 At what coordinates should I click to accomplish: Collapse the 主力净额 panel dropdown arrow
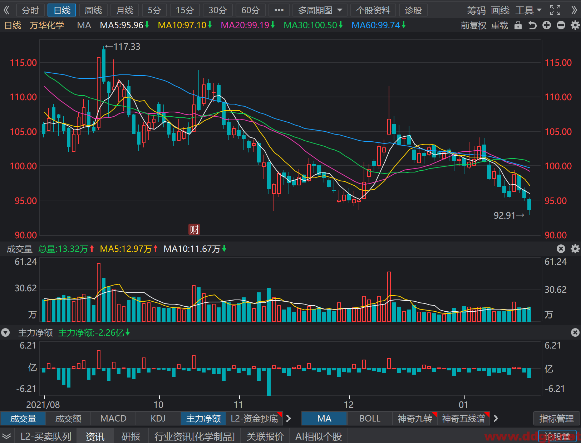(x=5, y=333)
